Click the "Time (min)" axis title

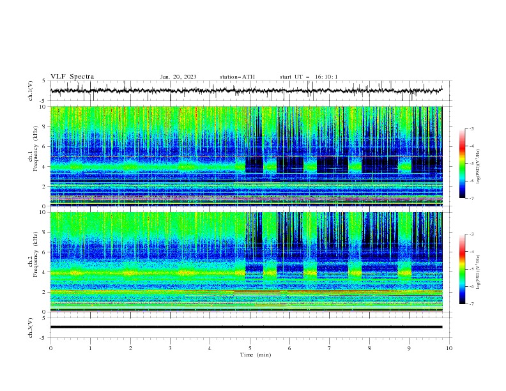pos(256,355)
